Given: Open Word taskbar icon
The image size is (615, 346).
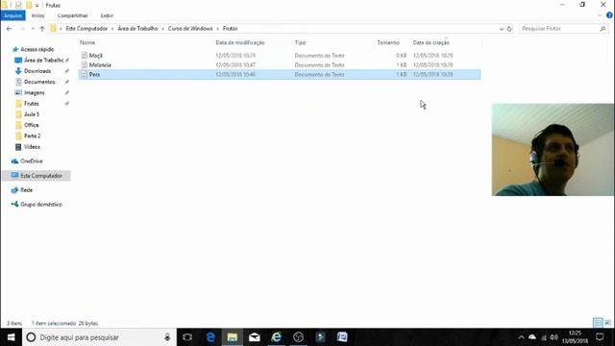Looking at the screenshot, I should click(x=342, y=337).
